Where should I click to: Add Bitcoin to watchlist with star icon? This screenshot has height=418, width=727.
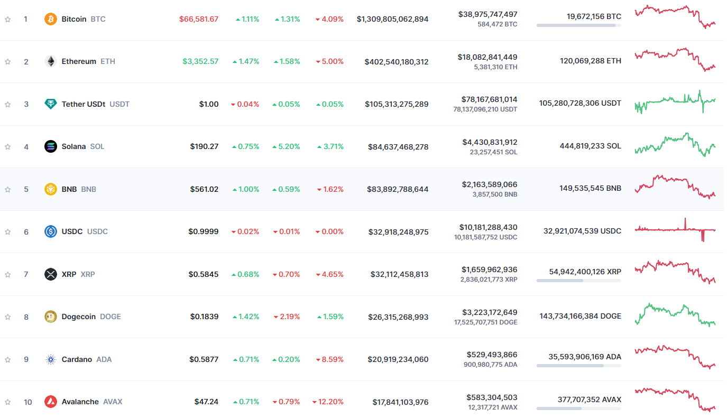click(x=7, y=19)
